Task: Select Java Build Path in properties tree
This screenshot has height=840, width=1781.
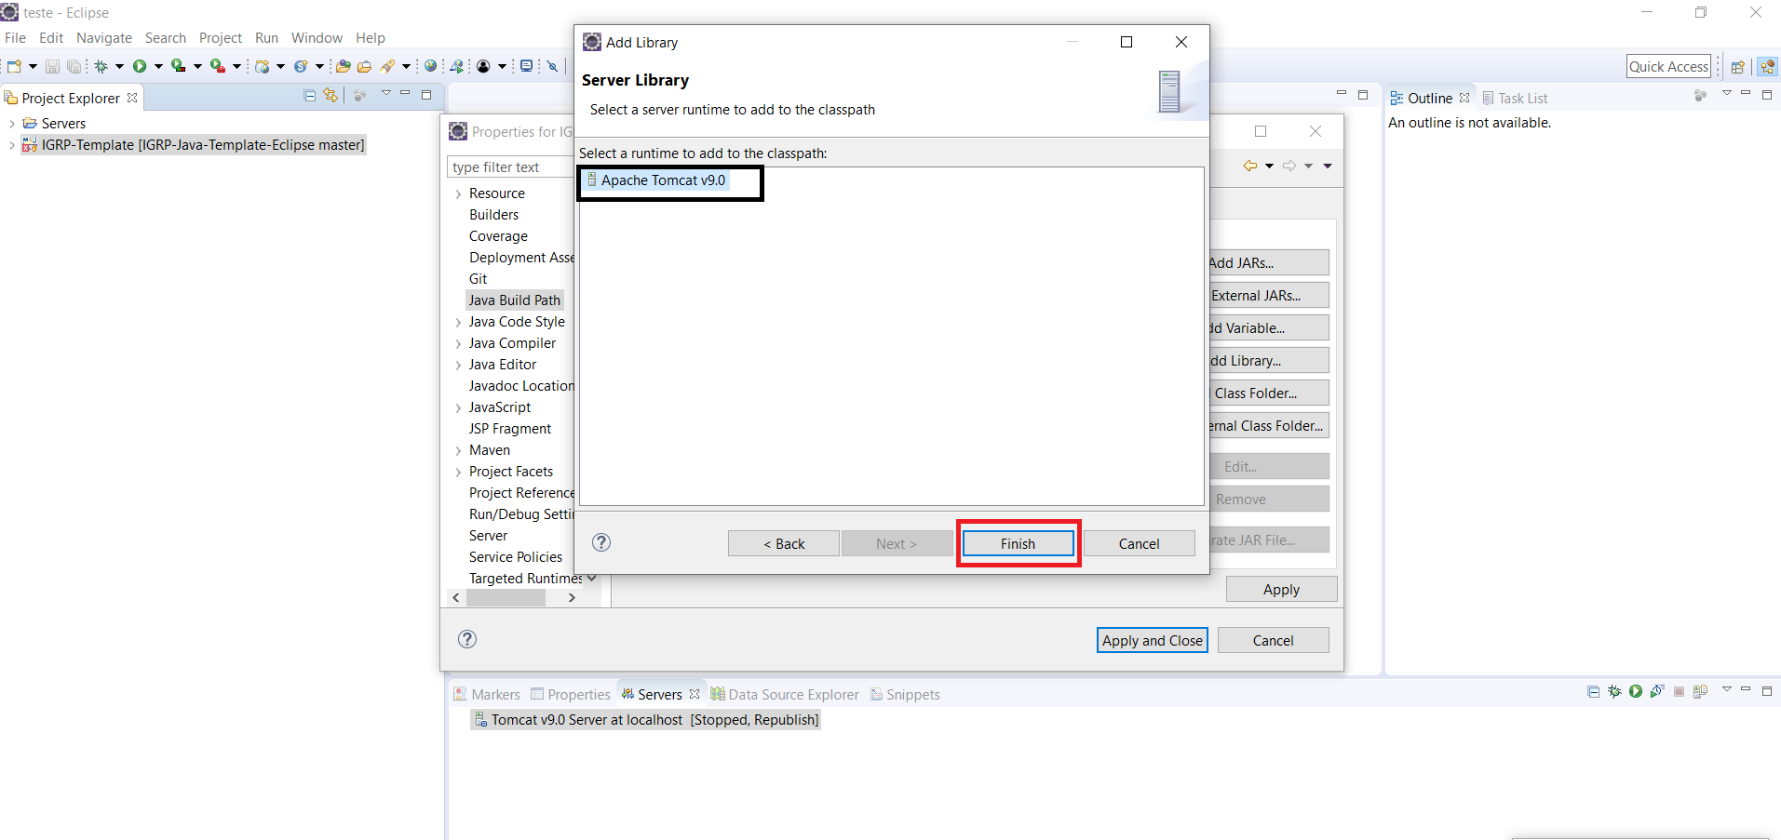Action: pyautogui.click(x=514, y=300)
